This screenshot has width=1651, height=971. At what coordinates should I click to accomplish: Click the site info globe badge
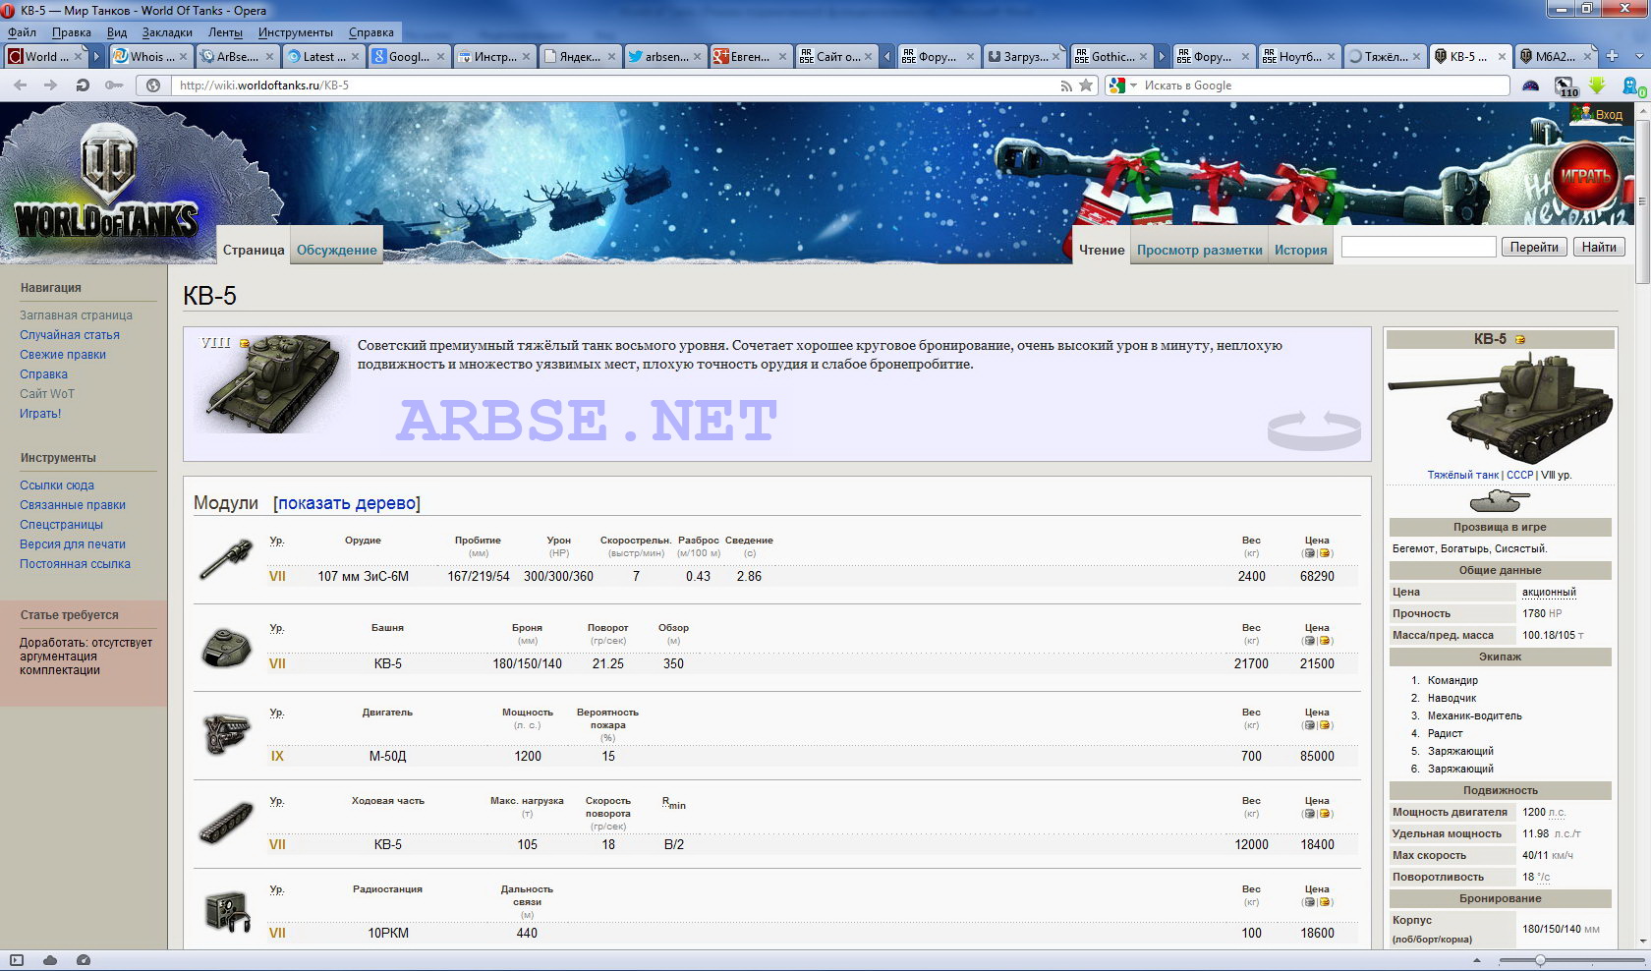[x=153, y=86]
